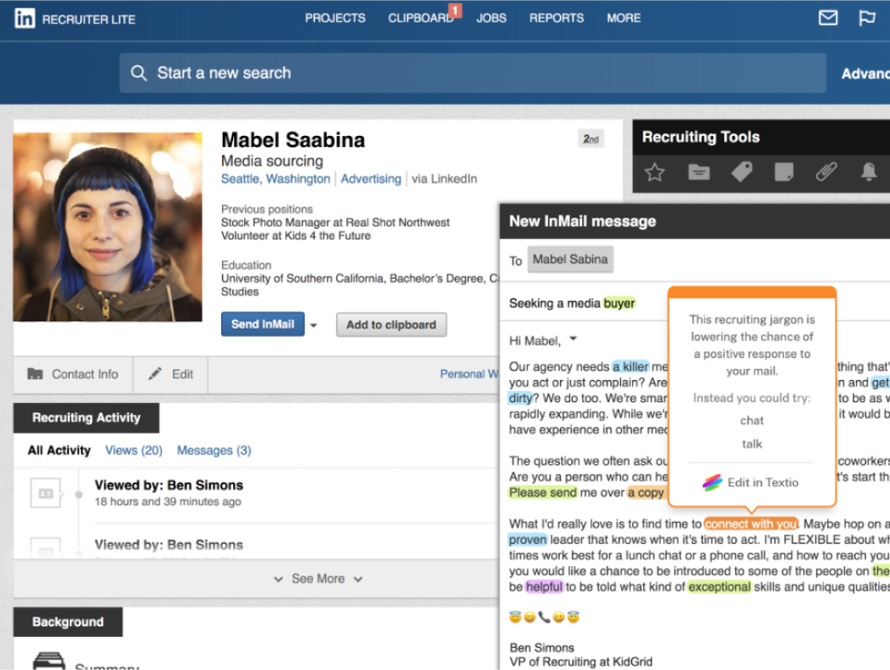Open the InMail envelope icon in header
This screenshot has height=670, width=890.
[x=828, y=18]
